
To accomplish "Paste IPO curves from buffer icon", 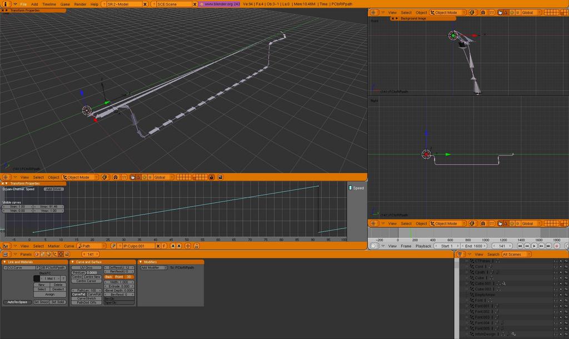I will coord(179,246).
